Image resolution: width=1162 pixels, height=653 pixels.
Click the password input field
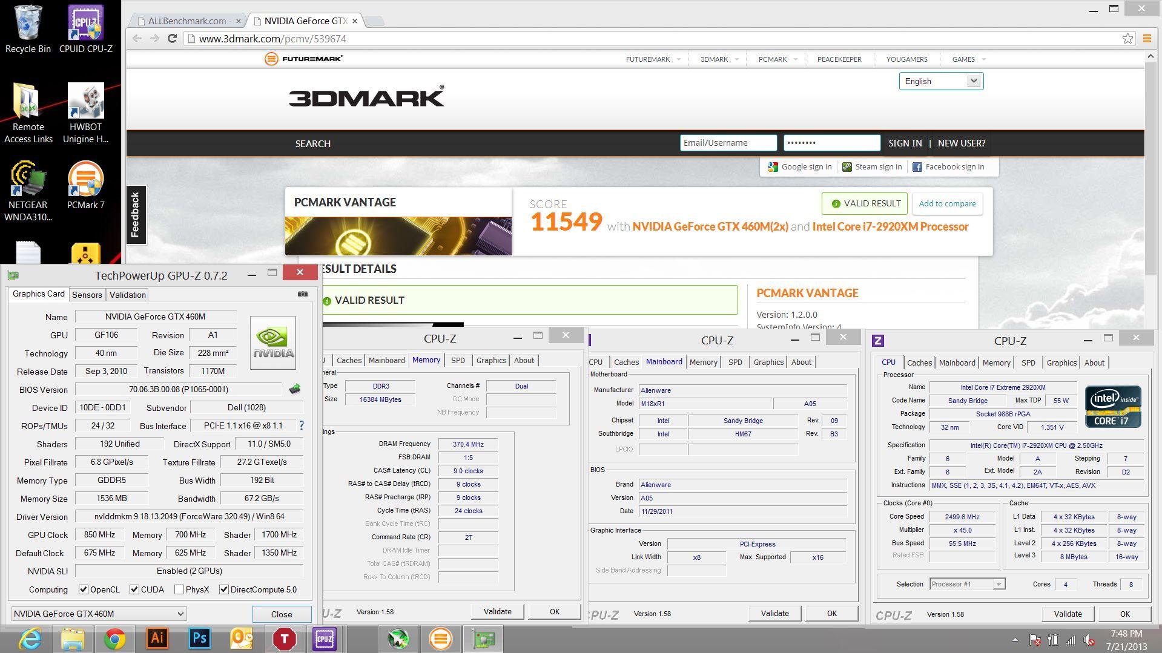point(831,143)
